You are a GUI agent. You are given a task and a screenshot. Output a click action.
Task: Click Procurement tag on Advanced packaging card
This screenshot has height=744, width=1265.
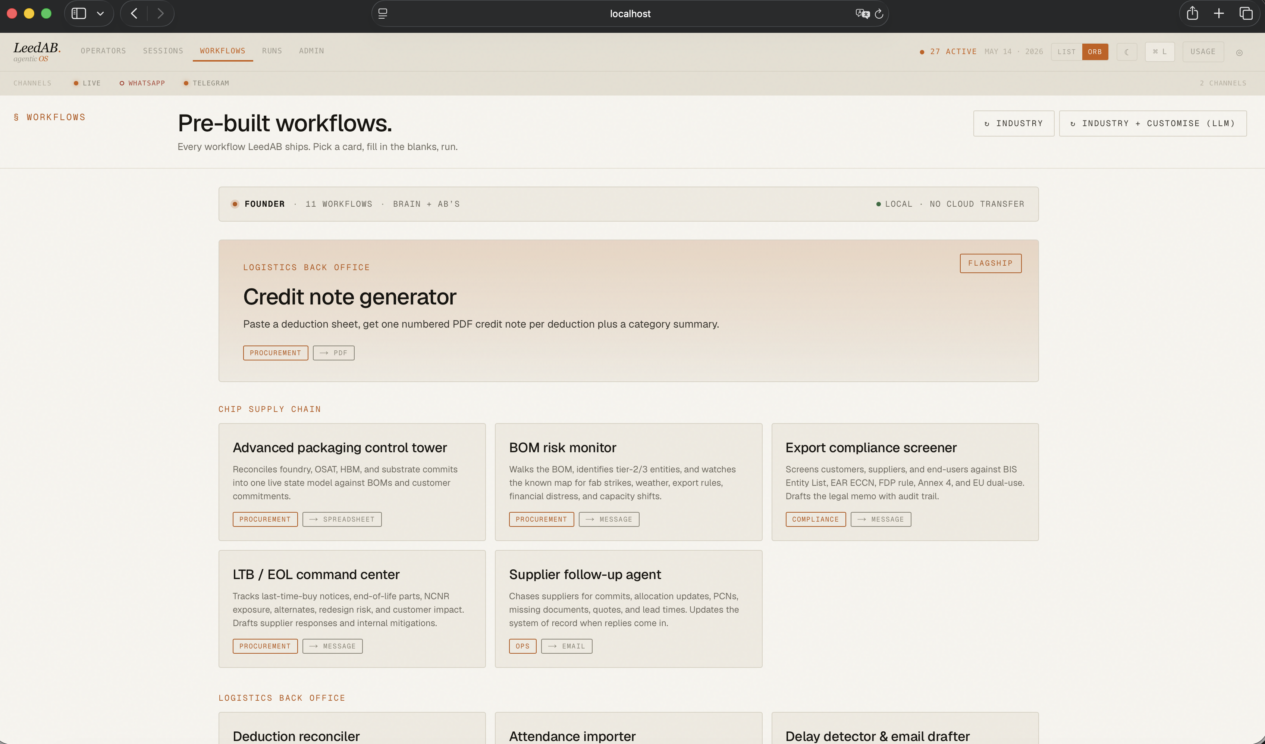click(x=265, y=519)
